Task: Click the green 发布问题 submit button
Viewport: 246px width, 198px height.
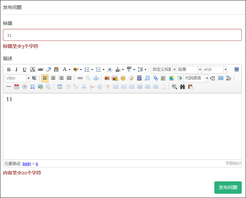Action: pos(228,187)
